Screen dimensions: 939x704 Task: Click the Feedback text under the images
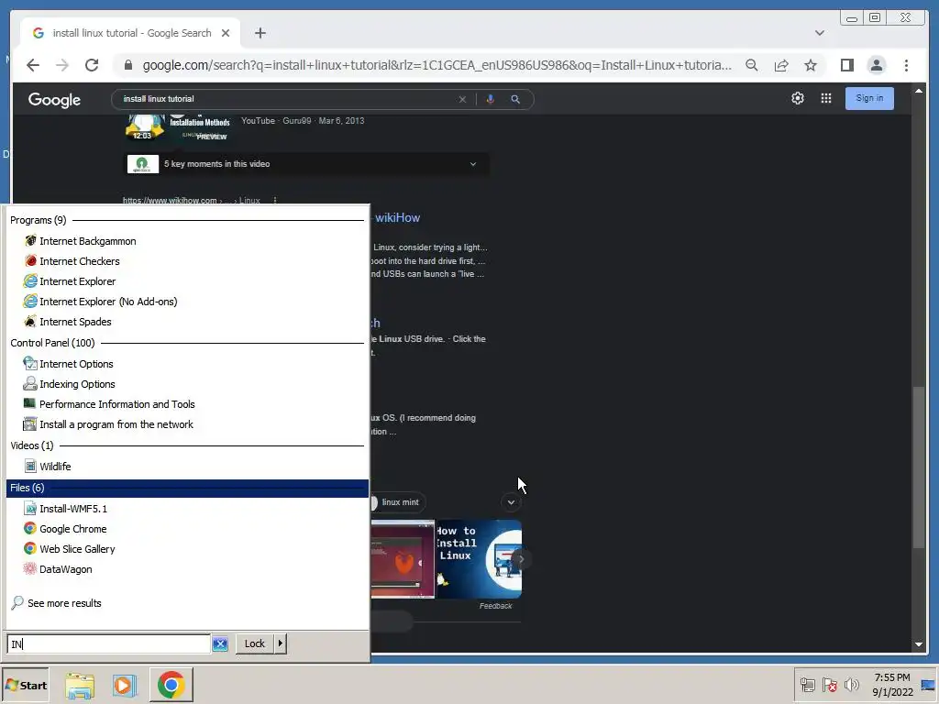click(x=495, y=607)
